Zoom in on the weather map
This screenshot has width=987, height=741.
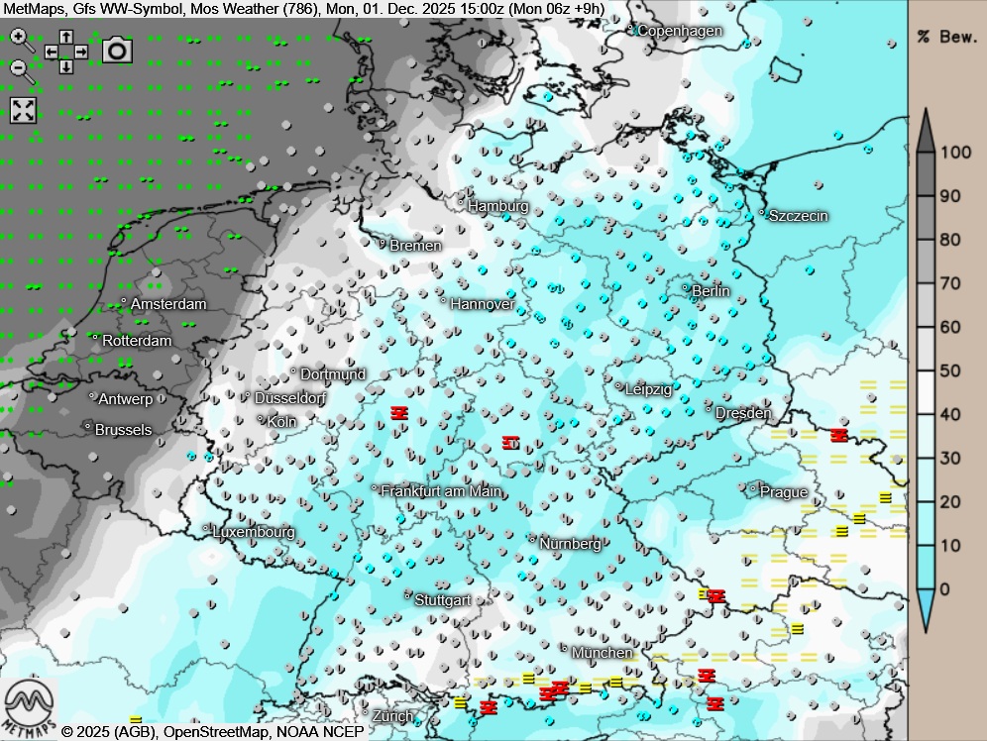pyautogui.click(x=19, y=39)
